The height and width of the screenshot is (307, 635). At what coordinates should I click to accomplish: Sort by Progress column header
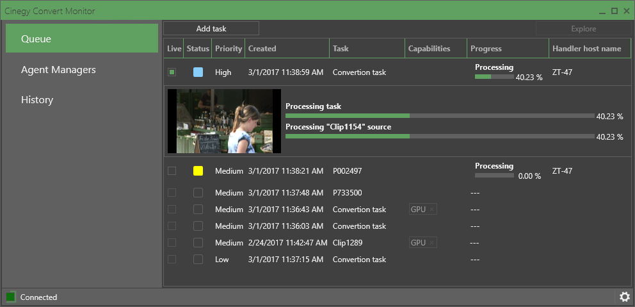tap(508, 48)
